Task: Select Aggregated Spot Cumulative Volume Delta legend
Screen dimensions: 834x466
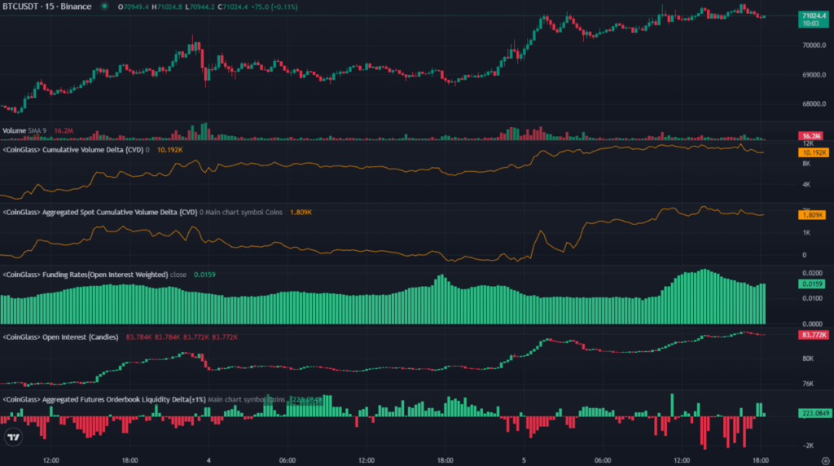Action: [100, 213]
